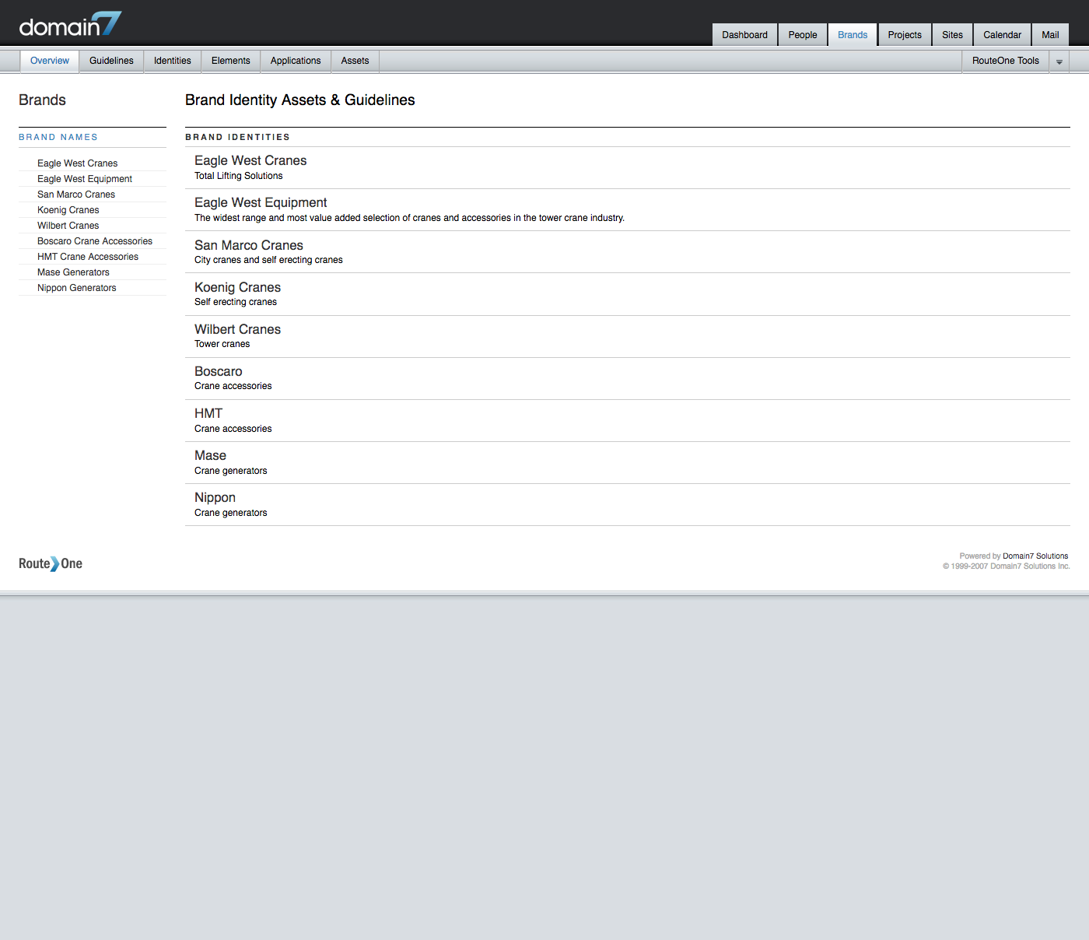
Task: Select the Brands tab
Action: pyautogui.click(x=853, y=35)
